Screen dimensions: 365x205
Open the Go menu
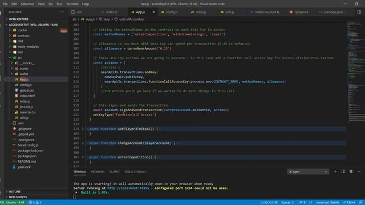point(51,4)
